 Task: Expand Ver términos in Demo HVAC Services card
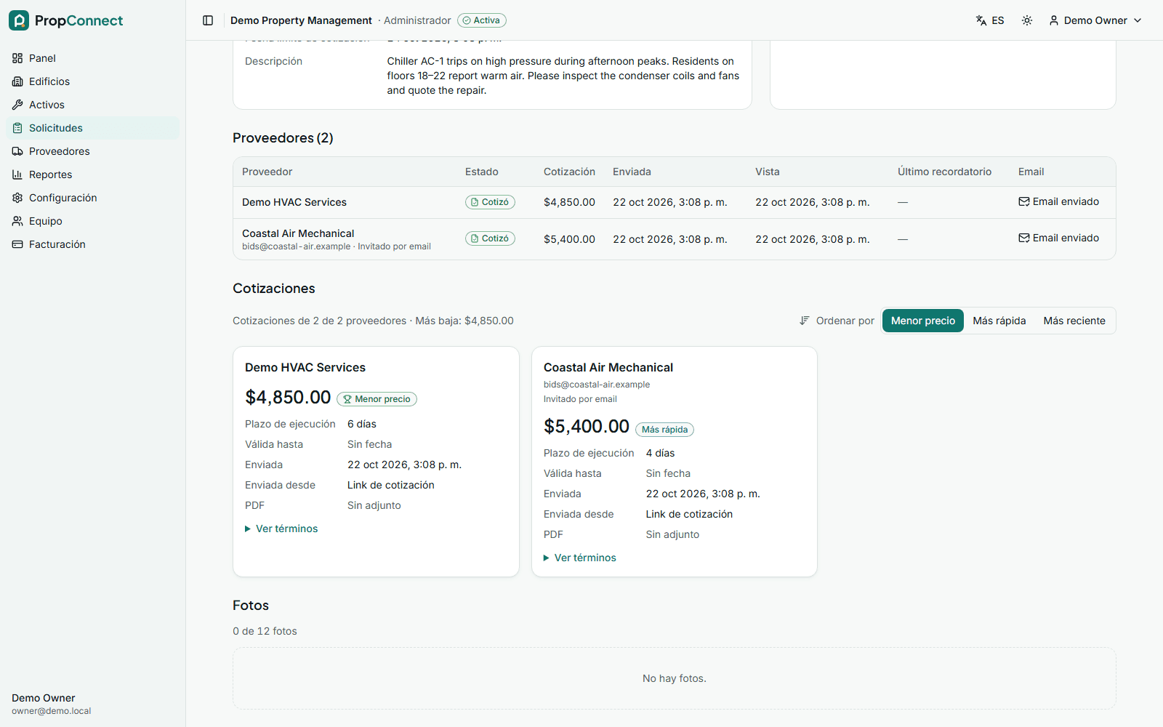[281, 529]
